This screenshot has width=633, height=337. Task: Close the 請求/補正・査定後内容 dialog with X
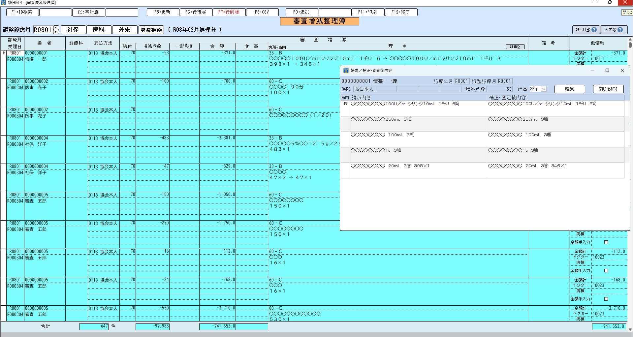tap(622, 70)
